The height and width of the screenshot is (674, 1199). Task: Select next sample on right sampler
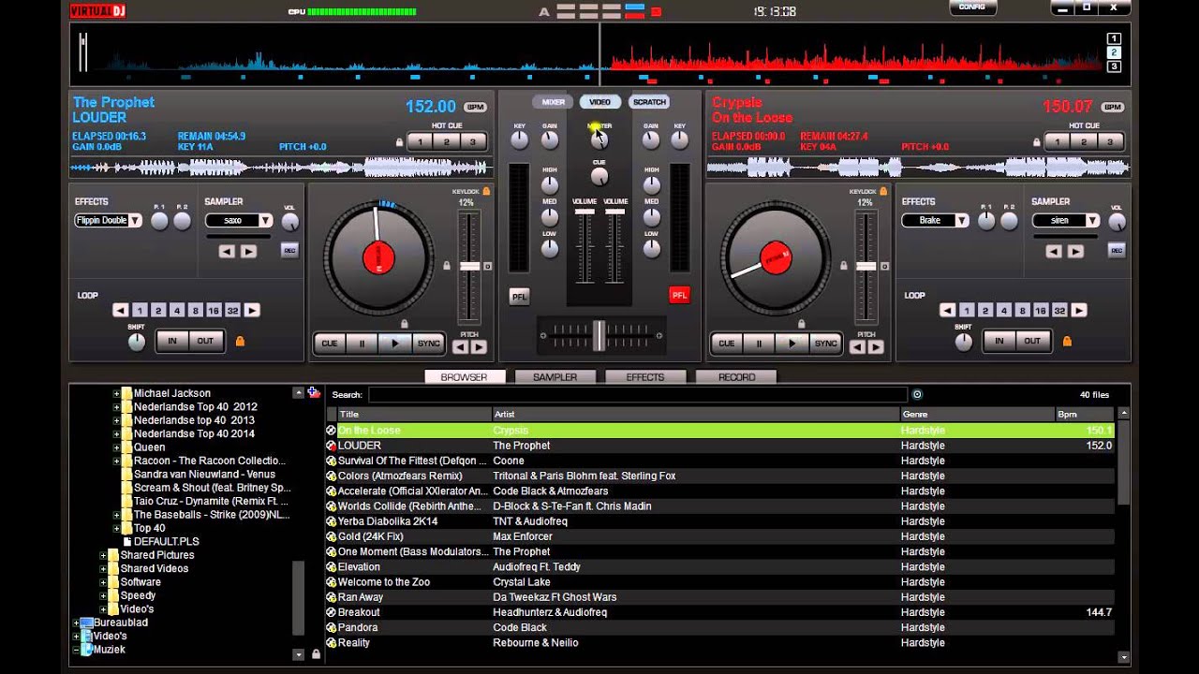coord(1075,251)
